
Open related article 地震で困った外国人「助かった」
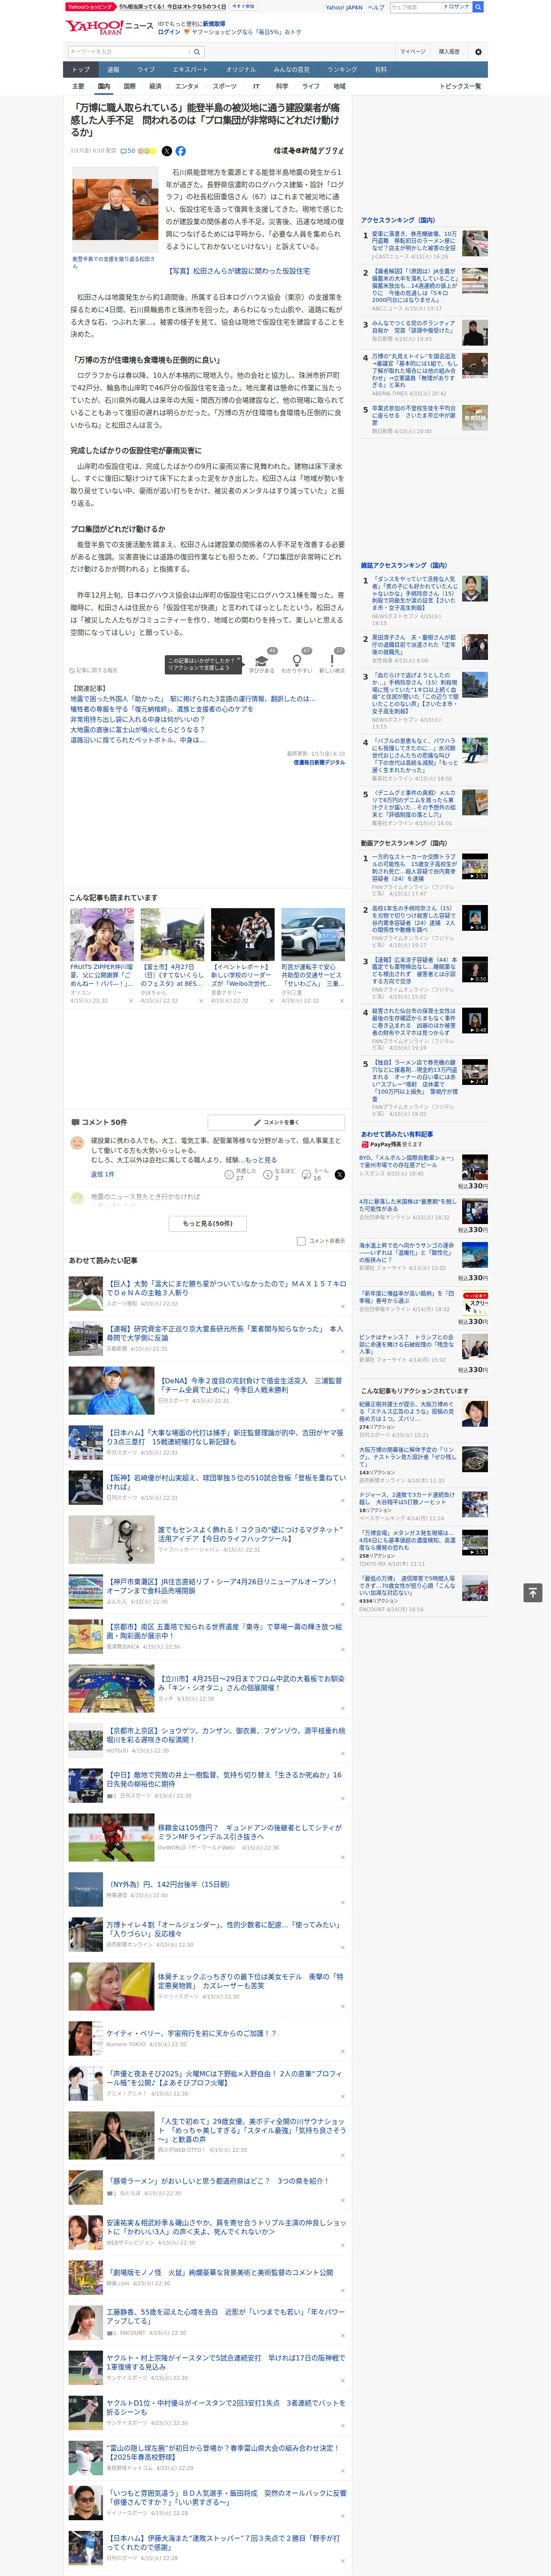[x=194, y=699]
